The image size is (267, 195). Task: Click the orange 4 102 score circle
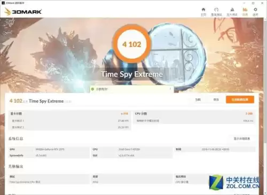132,44
